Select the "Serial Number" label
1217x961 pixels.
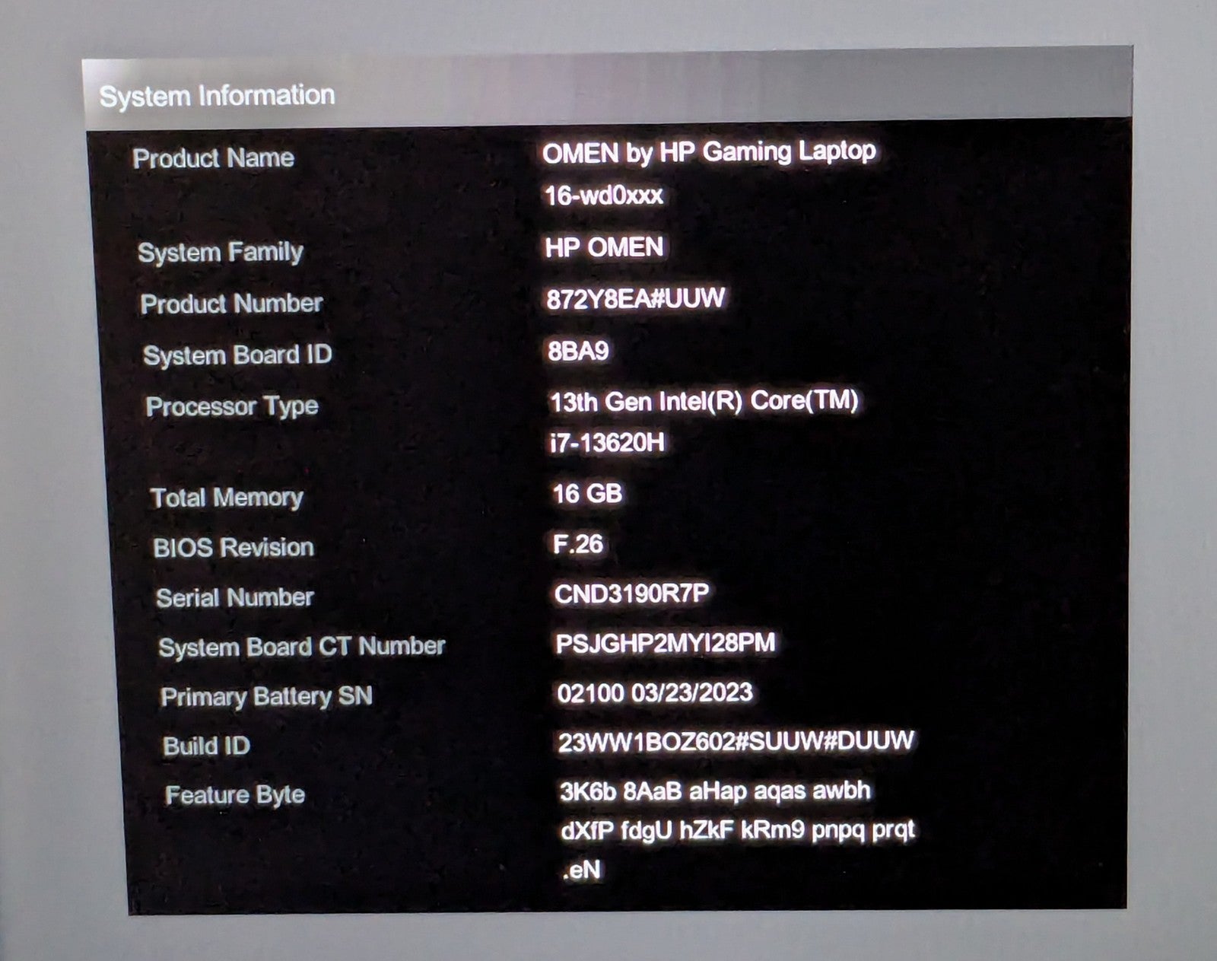[x=235, y=597]
